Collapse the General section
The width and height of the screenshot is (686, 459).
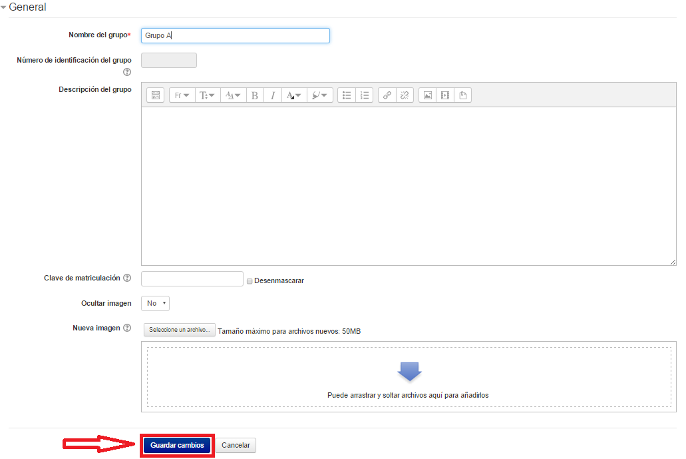point(4,7)
